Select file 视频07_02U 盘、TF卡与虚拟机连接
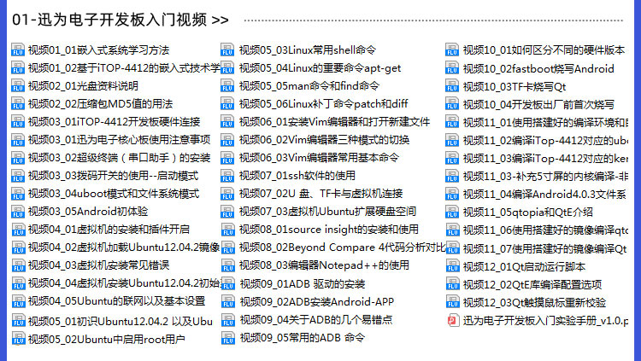The width and height of the screenshot is (641, 361). pyautogui.click(x=320, y=194)
